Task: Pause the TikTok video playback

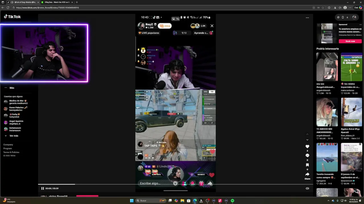Action: (42, 188)
